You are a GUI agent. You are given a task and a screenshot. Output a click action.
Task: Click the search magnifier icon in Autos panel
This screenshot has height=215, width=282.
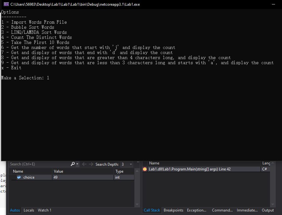pos(73,164)
